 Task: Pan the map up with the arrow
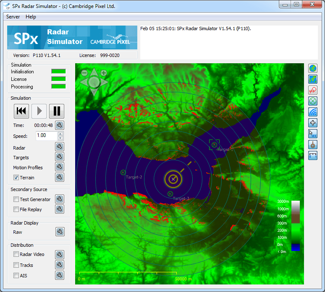94,72
